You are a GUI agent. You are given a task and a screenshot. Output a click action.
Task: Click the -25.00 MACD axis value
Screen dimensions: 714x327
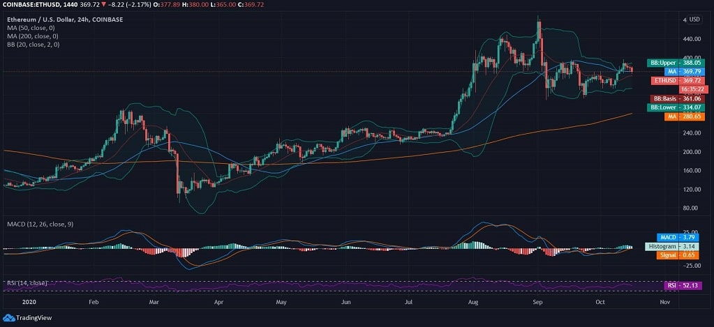tap(692, 265)
